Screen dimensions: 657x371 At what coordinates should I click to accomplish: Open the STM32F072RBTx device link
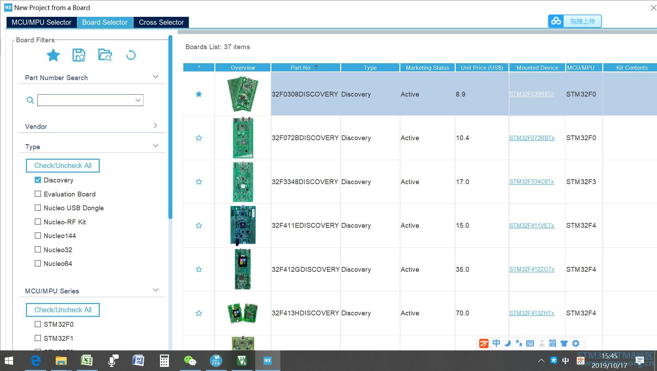coord(532,138)
